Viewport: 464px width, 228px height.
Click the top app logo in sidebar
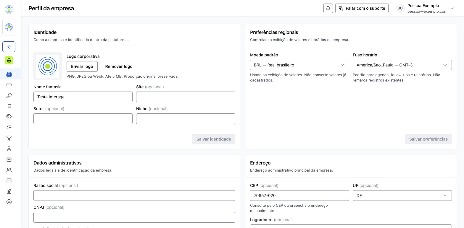tap(9, 9)
